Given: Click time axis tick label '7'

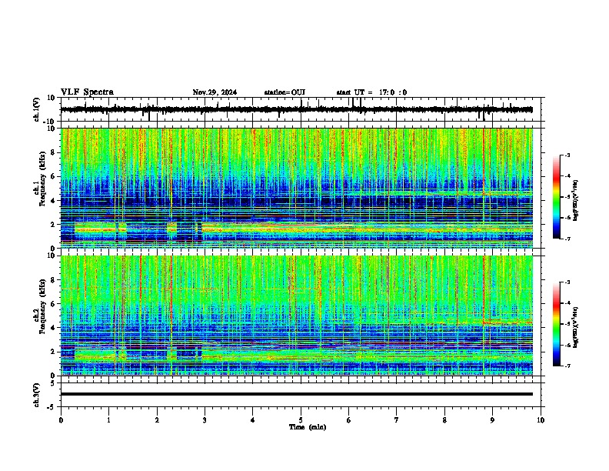Looking at the screenshot, I should point(397,420).
